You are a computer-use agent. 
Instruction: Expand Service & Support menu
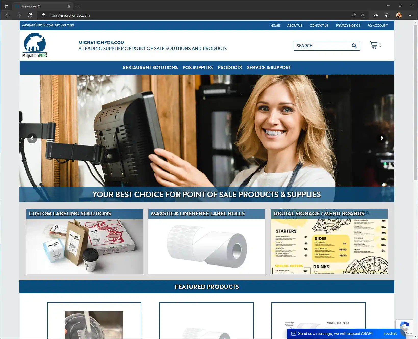pos(269,68)
